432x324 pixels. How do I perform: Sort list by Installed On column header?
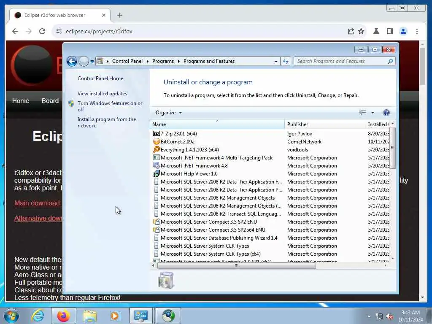(x=378, y=124)
